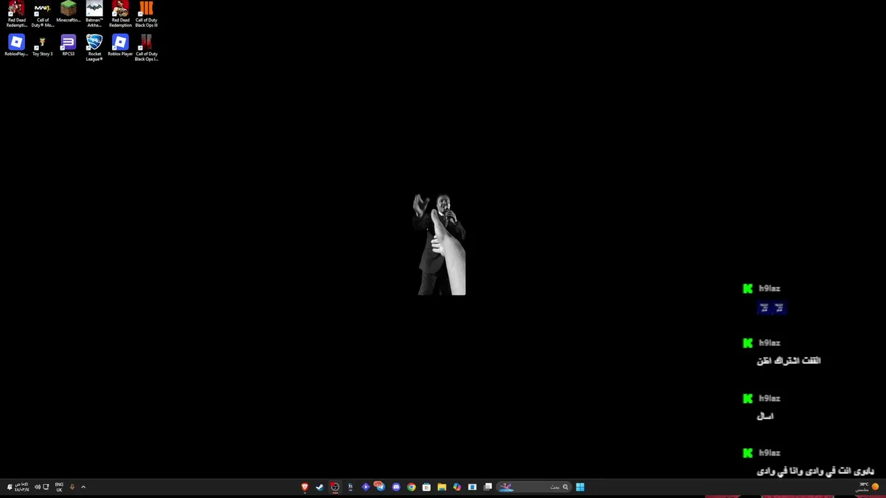
Task: Open the notification bell in system tray
Action: (x=10, y=487)
